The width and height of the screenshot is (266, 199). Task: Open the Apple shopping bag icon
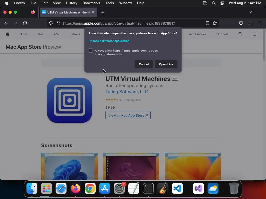255,34
